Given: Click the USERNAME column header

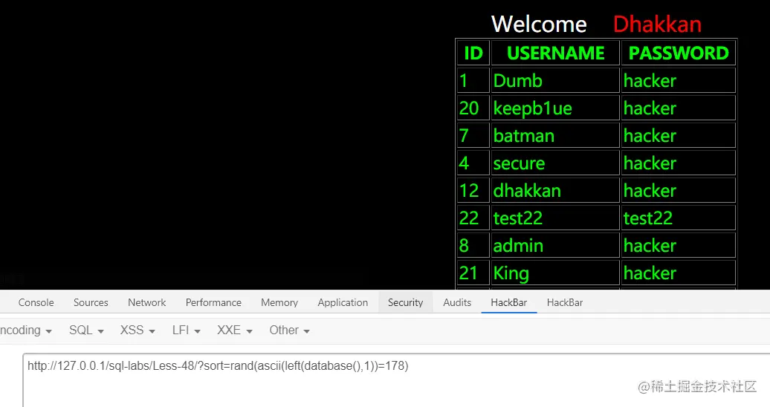Looking at the screenshot, I should pos(555,53).
